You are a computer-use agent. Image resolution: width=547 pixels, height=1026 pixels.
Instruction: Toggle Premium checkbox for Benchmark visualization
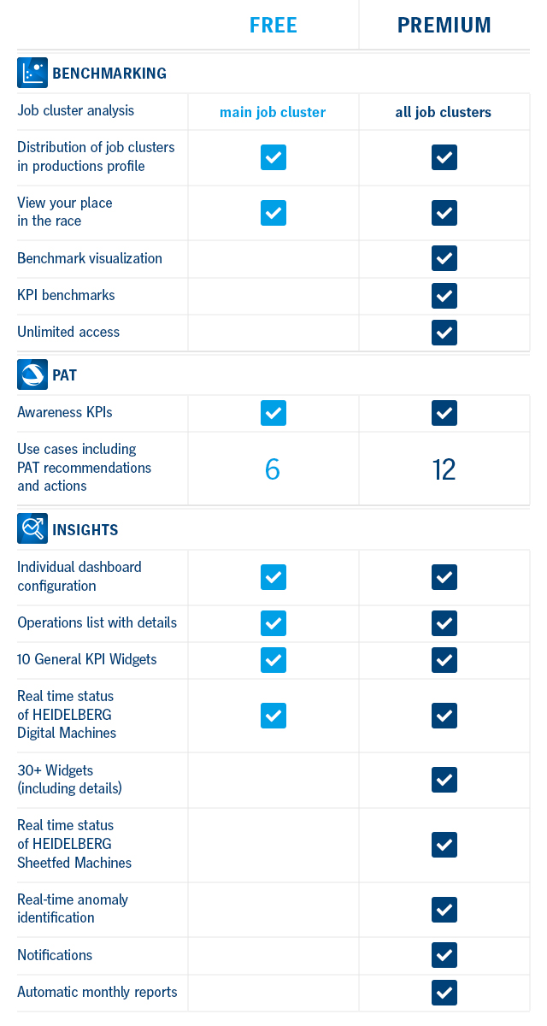coord(444,258)
